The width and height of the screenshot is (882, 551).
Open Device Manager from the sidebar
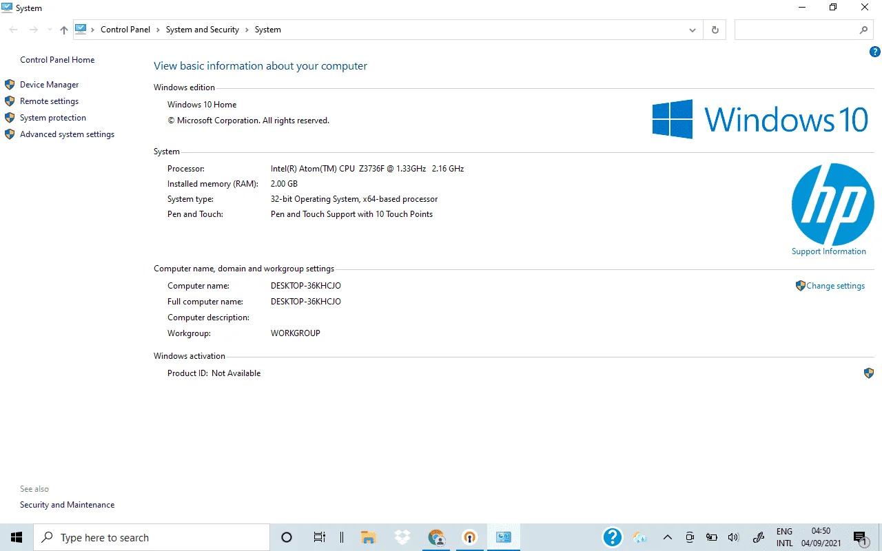pos(49,85)
